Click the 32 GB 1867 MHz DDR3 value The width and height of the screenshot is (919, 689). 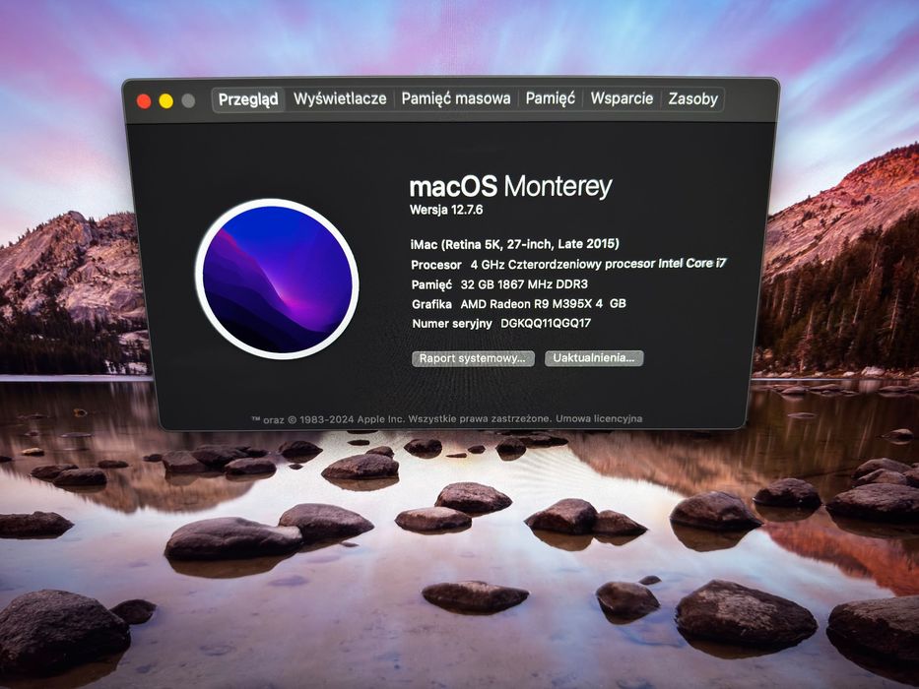(524, 284)
